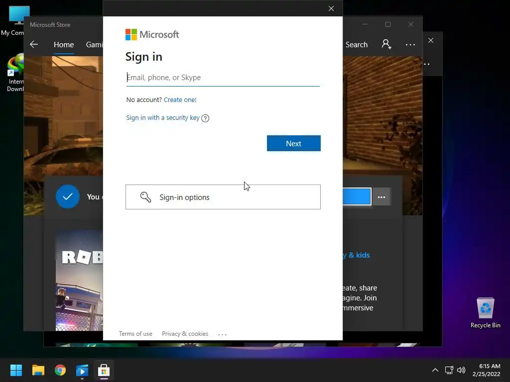Open the clock and date flyout
This screenshot has width=510, height=382.
coord(487,370)
